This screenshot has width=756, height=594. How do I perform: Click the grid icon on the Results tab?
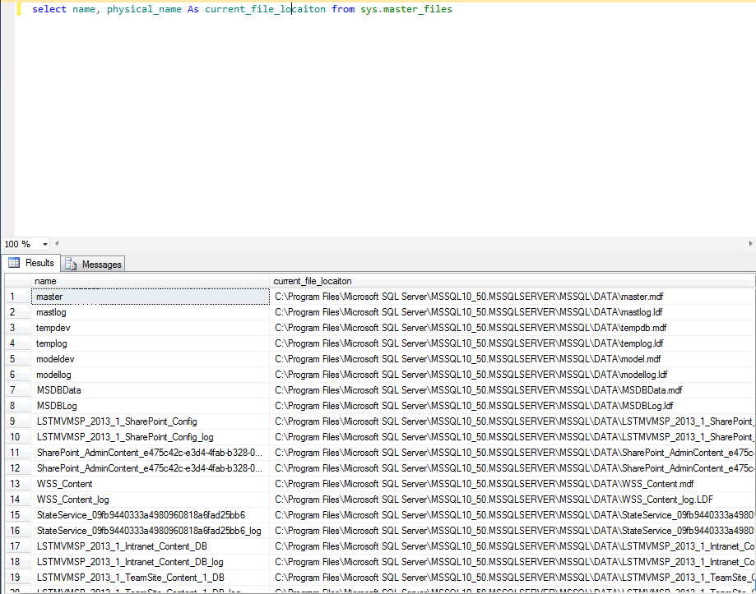15,263
